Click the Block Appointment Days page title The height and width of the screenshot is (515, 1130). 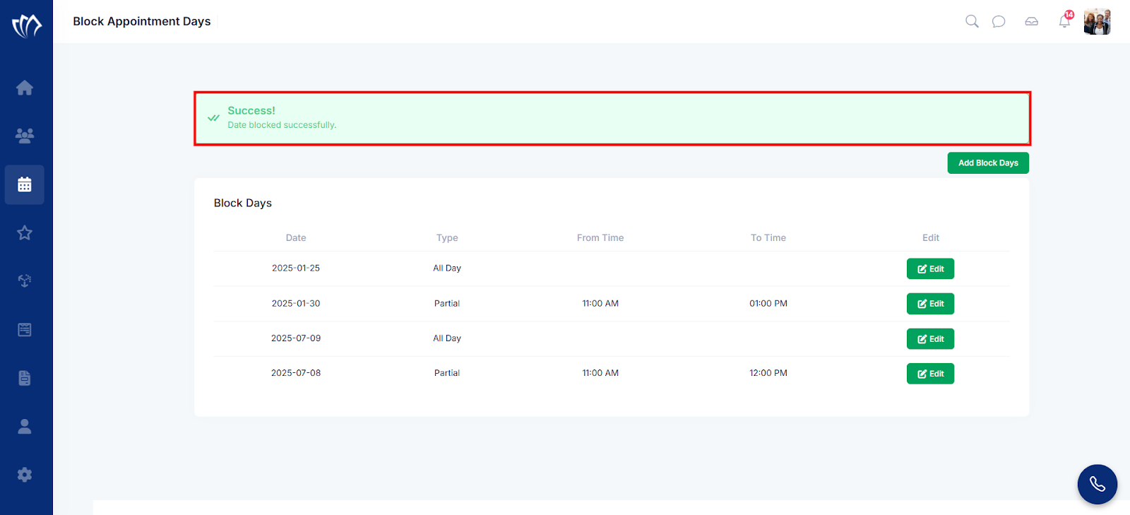(x=142, y=21)
